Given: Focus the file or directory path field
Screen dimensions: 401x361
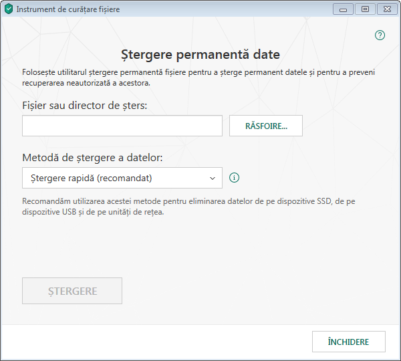Looking at the screenshot, I should pyautogui.click(x=122, y=126).
